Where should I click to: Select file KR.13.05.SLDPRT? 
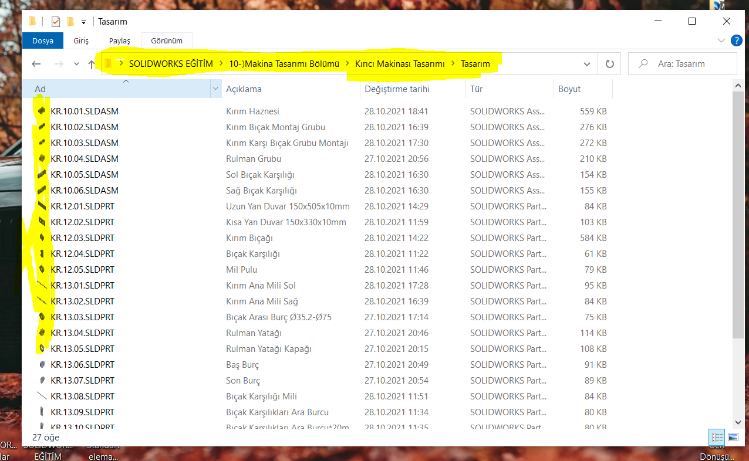coord(83,348)
